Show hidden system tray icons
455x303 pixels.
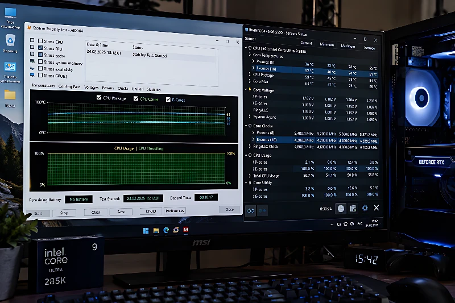332,225
